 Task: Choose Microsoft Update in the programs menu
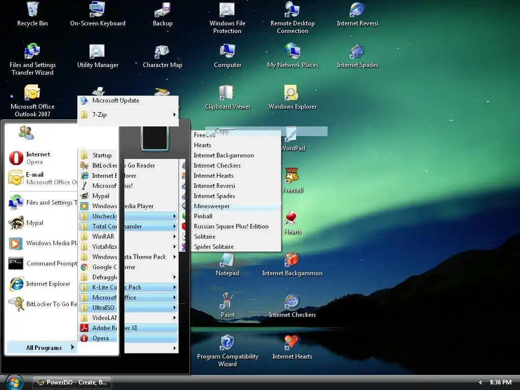tap(128, 101)
